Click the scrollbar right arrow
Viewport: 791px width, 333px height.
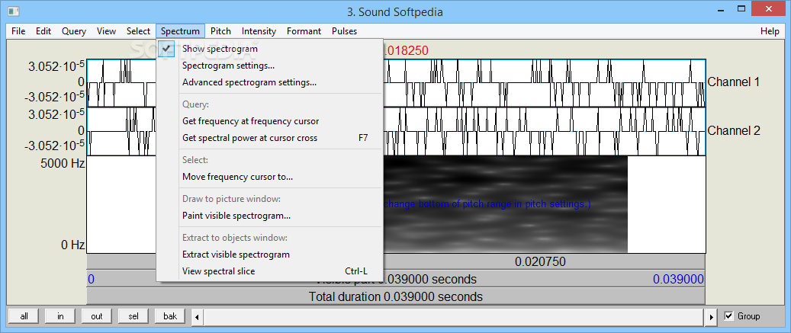click(x=712, y=317)
